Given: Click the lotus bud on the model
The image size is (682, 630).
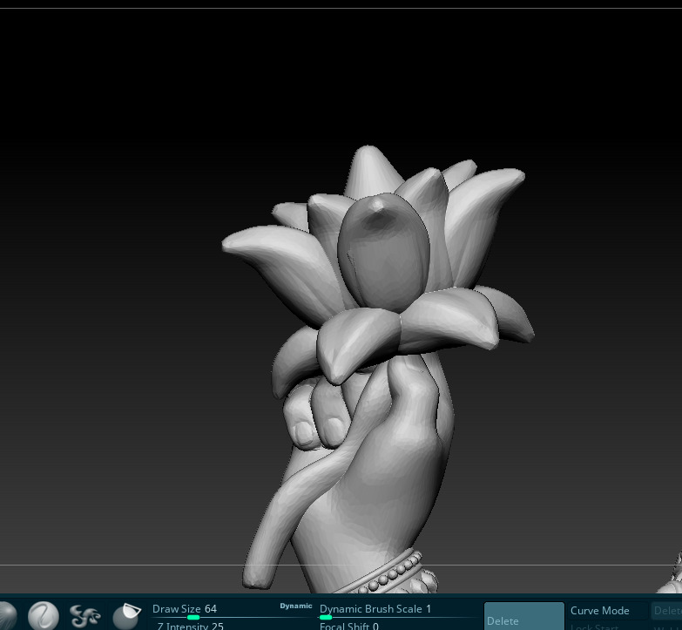Looking at the screenshot, I should coord(383,253).
